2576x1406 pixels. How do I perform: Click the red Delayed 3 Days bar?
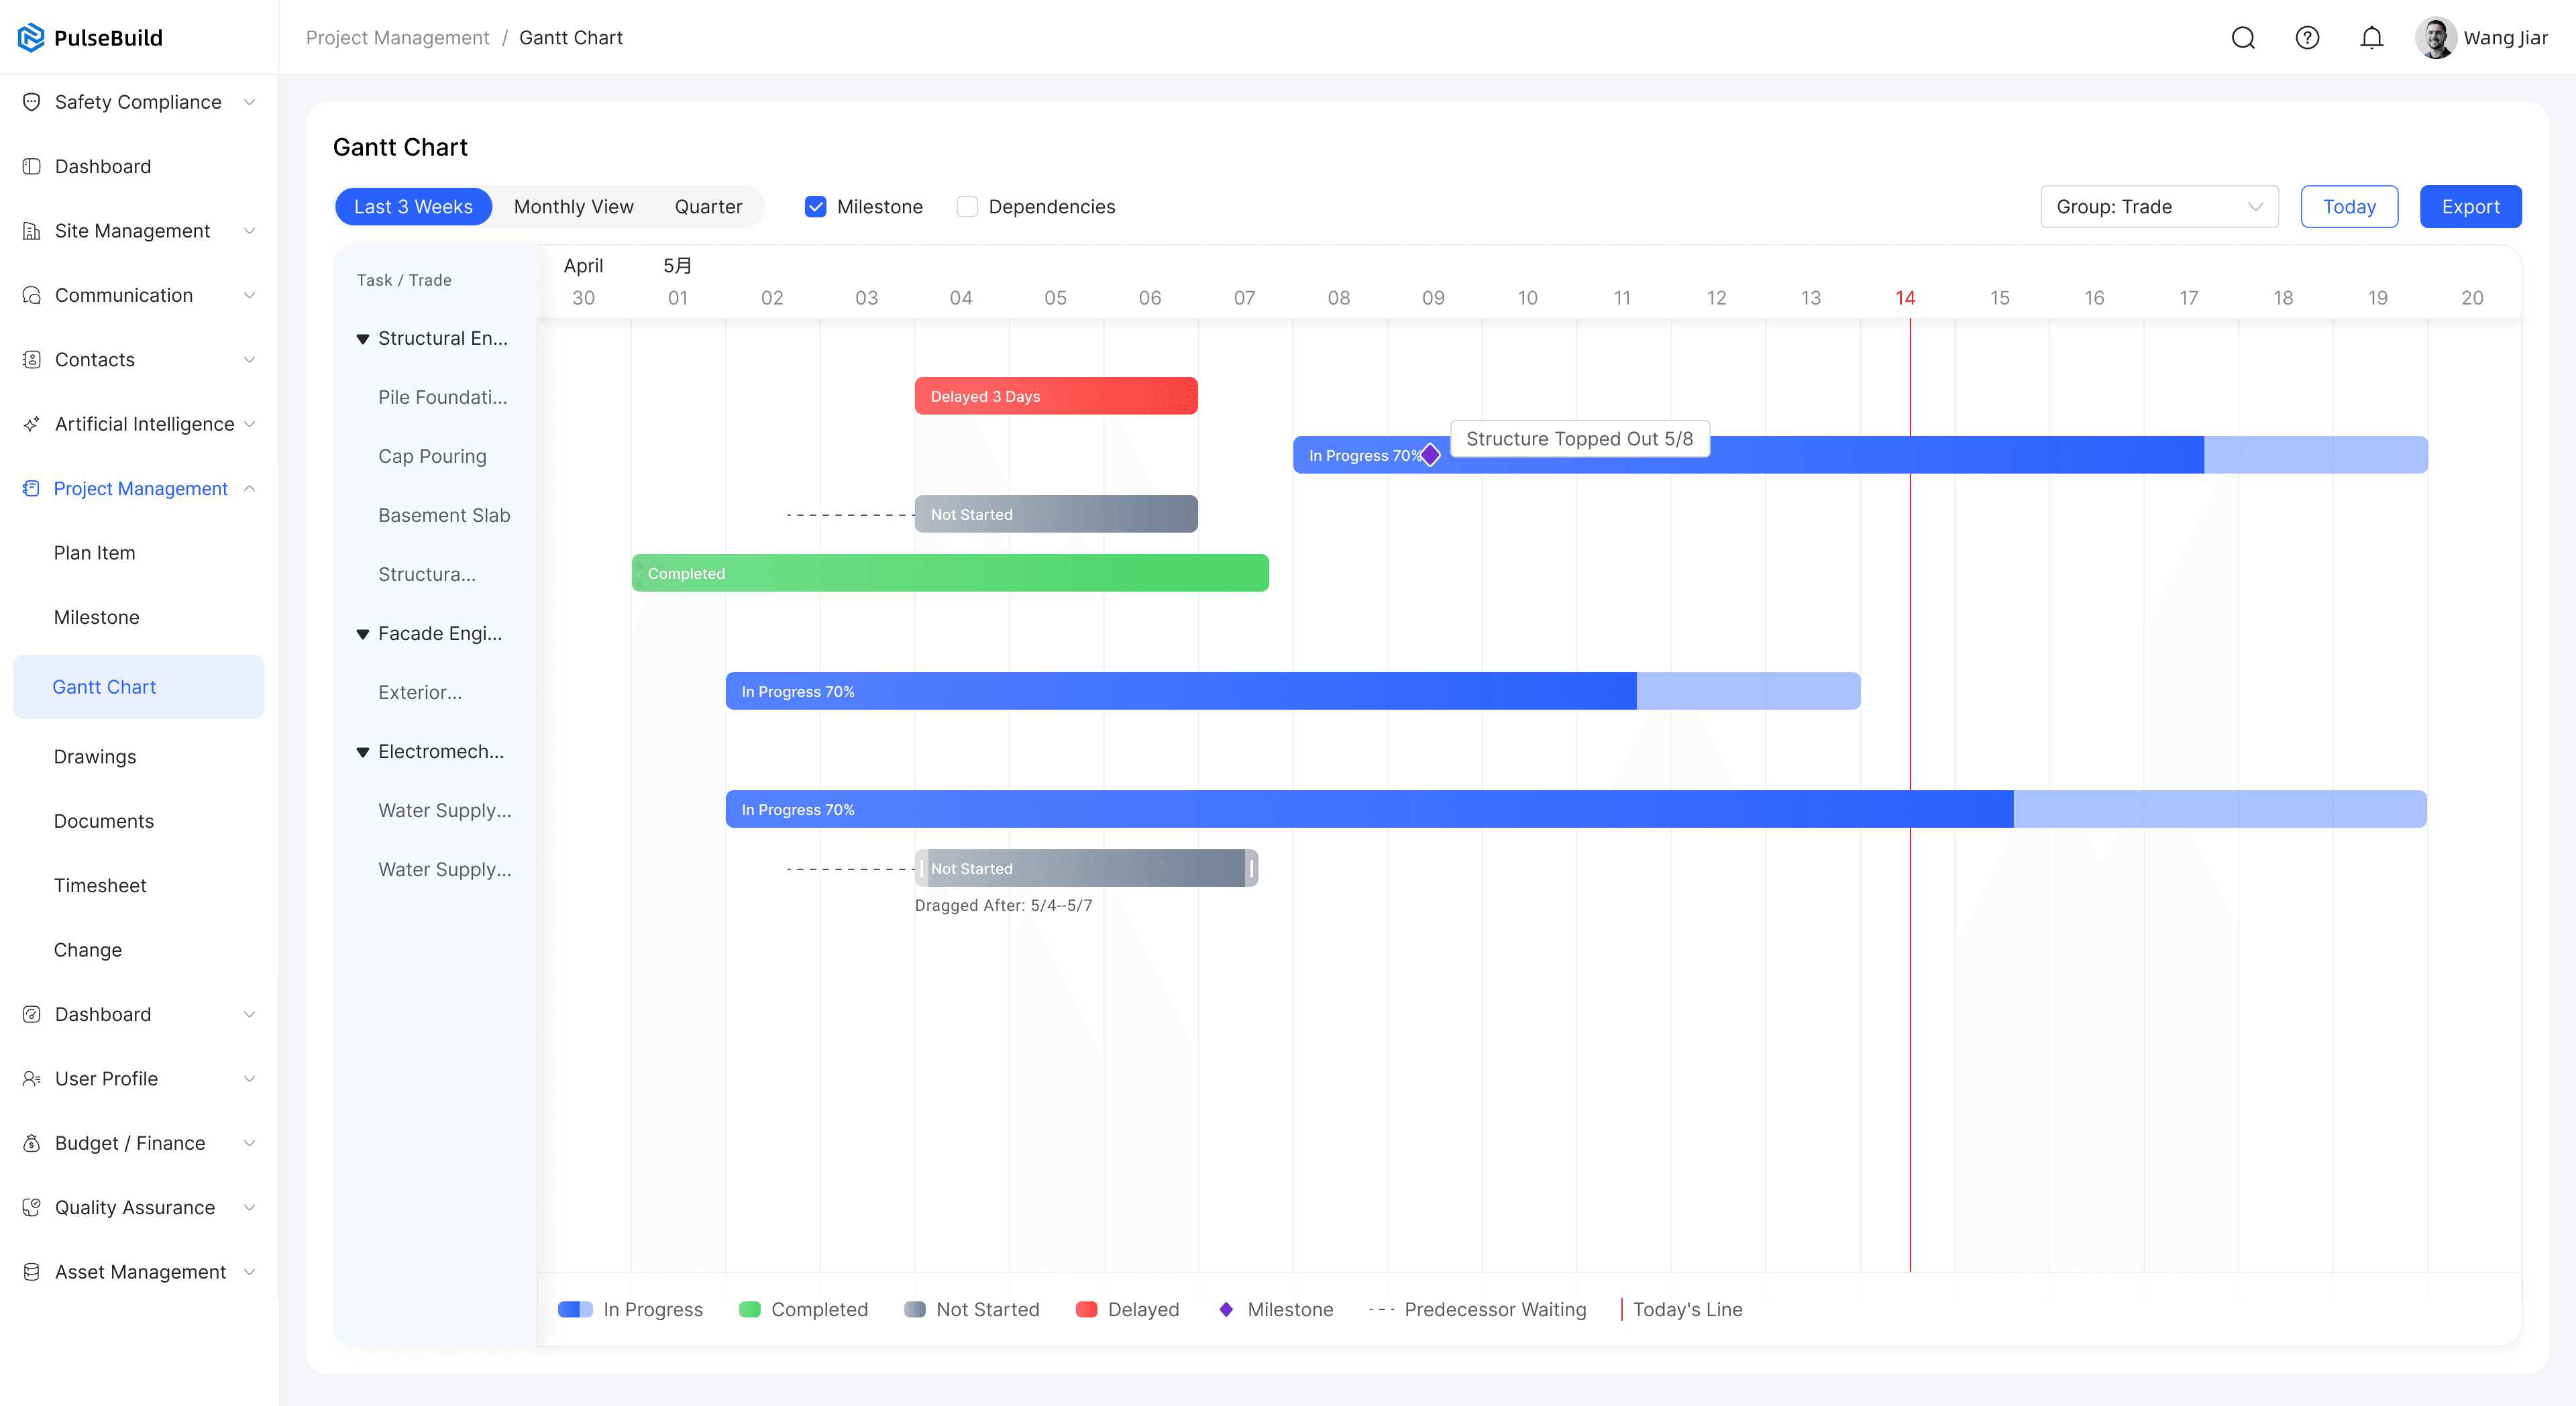(x=1056, y=396)
